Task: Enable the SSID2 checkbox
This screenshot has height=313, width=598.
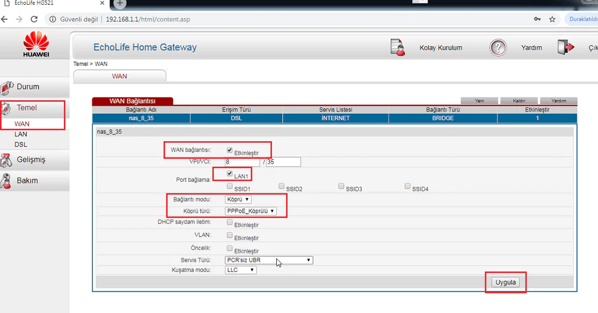Action: click(281, 185)
